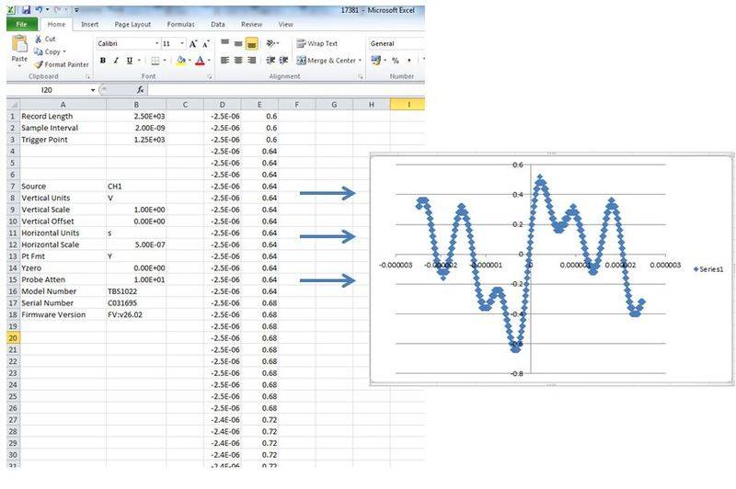
Task: Select Center alignment icon
Action: click(x=238, y=61)
